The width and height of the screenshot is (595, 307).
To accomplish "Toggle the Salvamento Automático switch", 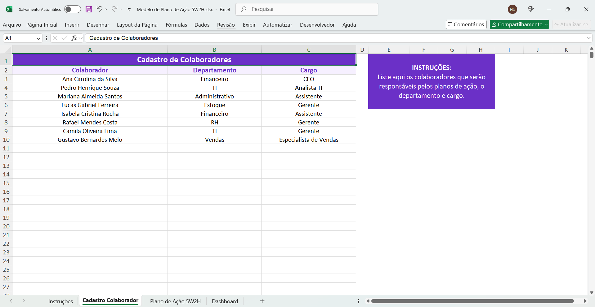I will pyautogui.click(x=72, y=9).
